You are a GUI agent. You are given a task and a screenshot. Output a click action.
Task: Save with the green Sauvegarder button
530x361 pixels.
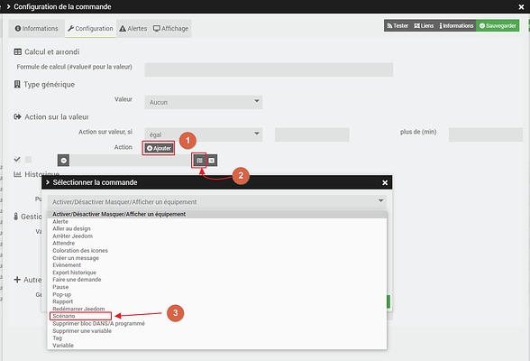(498, 25)
